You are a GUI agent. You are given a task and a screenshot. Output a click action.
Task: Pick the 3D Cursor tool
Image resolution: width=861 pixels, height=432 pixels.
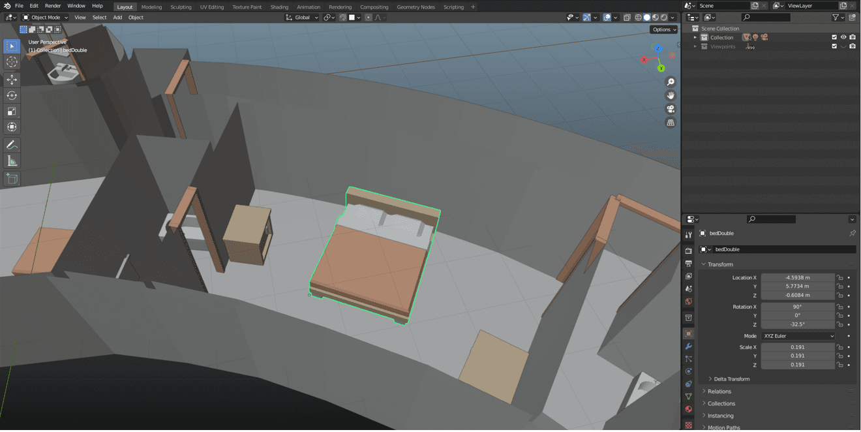(12, 62)
